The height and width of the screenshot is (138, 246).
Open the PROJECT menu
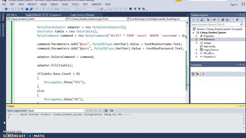[32, 4]
